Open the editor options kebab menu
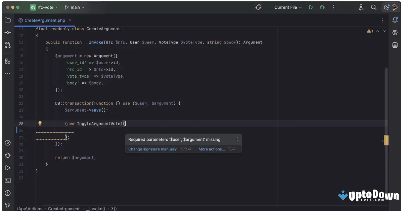This screenshot has width=403, height=211. coord(382,20)
